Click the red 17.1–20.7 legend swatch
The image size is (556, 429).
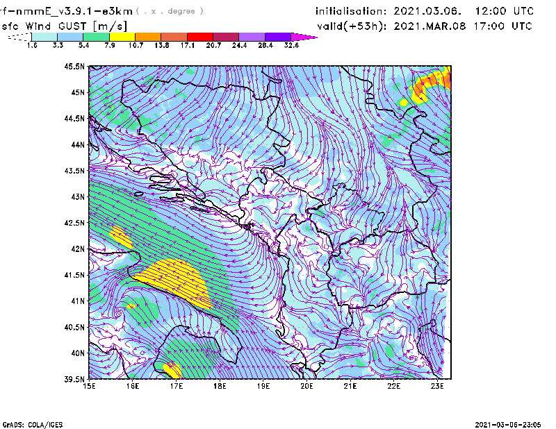coord(200,37)
